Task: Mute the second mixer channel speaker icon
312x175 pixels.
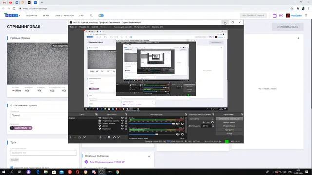Action: [x=177, y=134]
